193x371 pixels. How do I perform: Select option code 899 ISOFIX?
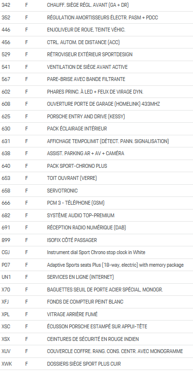6,240
